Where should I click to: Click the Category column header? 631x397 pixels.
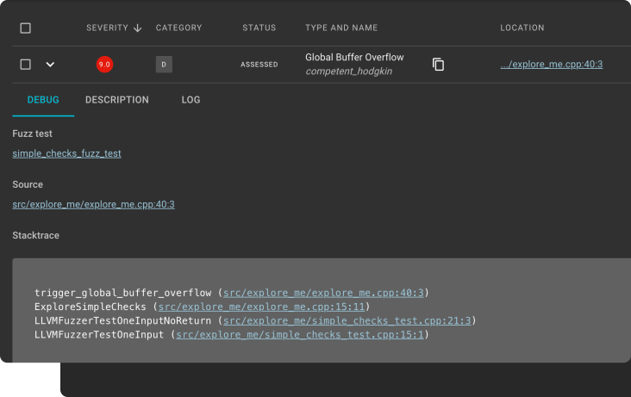coord(178,28)
